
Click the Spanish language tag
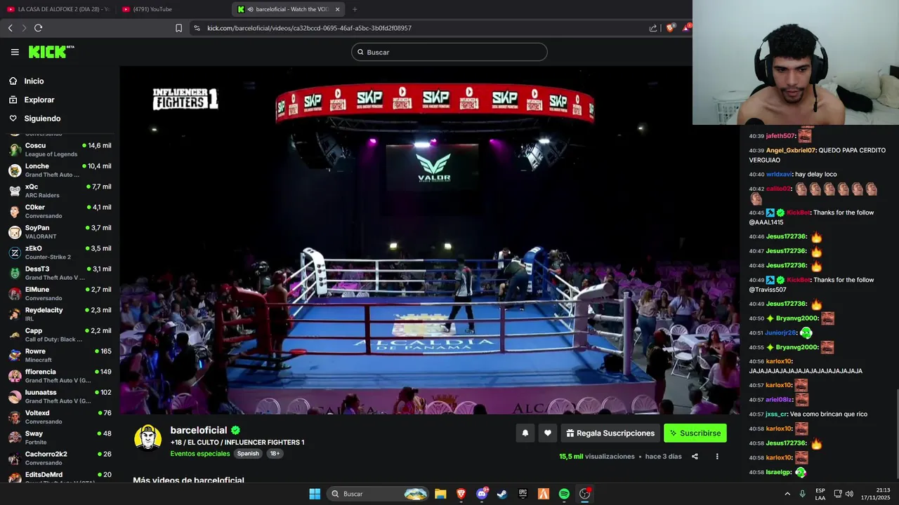click(248, 454)
